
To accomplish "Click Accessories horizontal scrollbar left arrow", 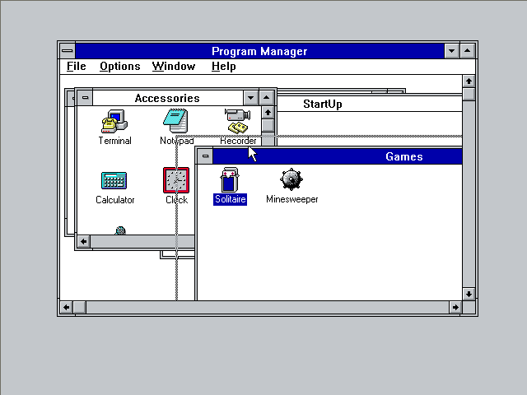I will tap(84, 241).
